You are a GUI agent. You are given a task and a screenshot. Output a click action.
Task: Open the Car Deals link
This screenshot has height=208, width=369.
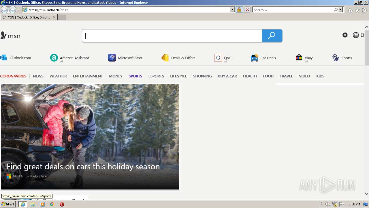coord(268,58)
